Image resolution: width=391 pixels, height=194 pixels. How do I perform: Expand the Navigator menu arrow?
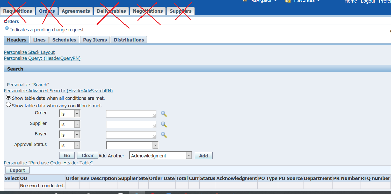[275, 1]
